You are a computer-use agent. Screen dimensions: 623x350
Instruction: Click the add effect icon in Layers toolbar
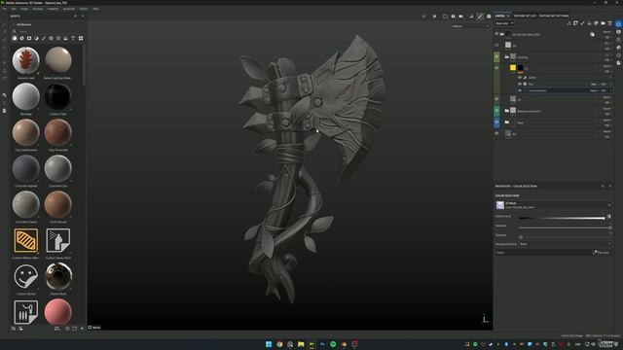pyautogui.click(x=568, y=23)
